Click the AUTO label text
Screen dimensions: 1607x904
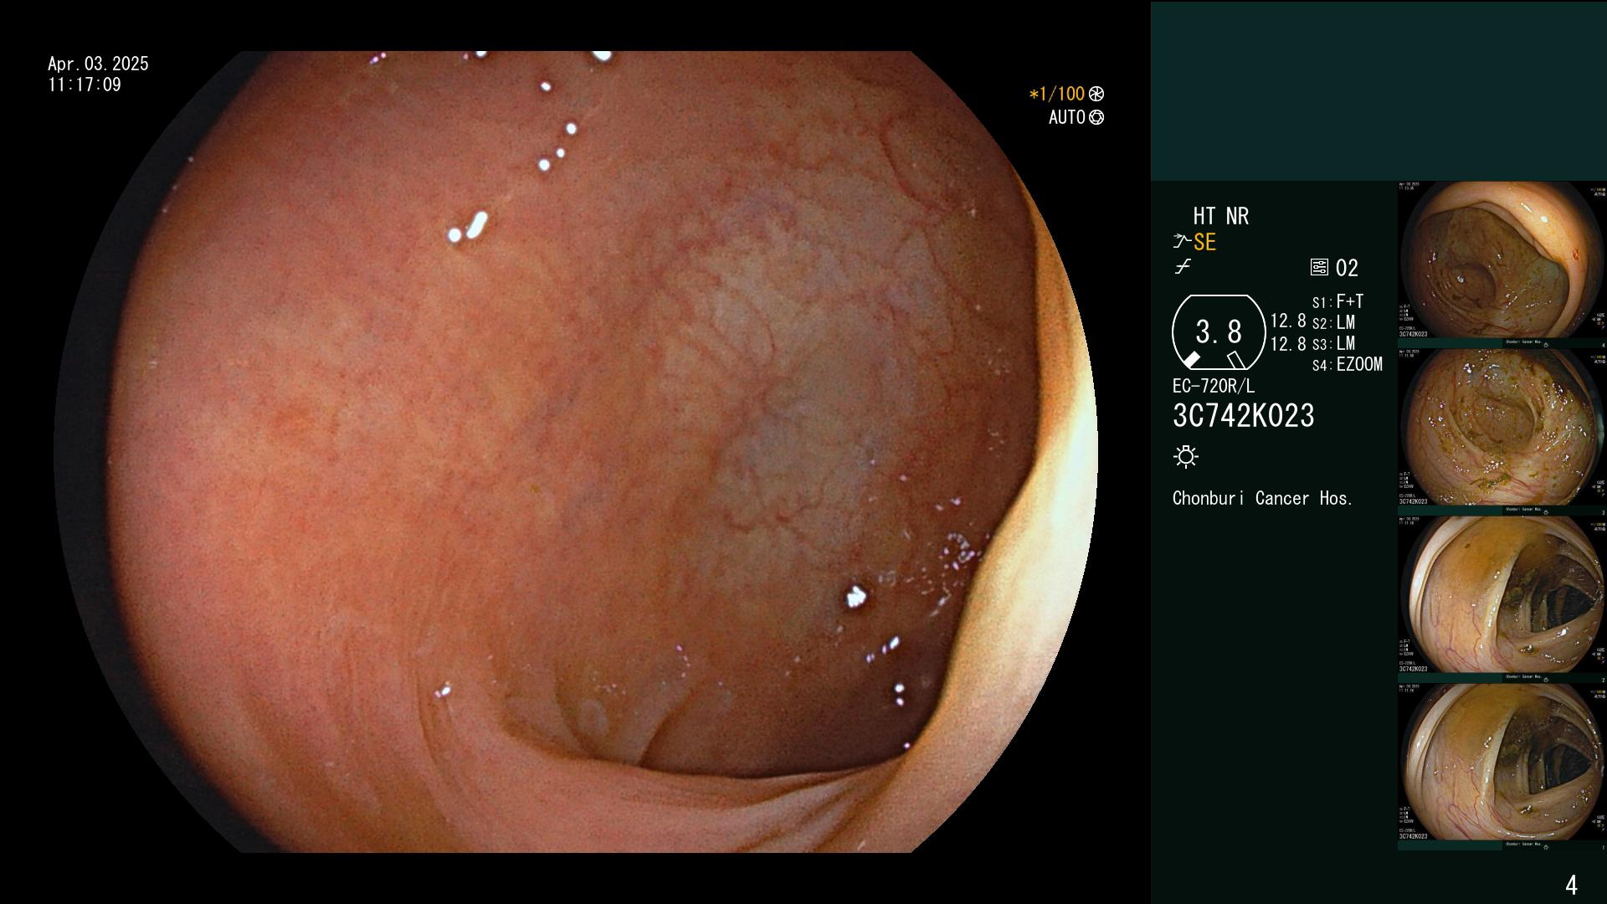click(1067, 117)
